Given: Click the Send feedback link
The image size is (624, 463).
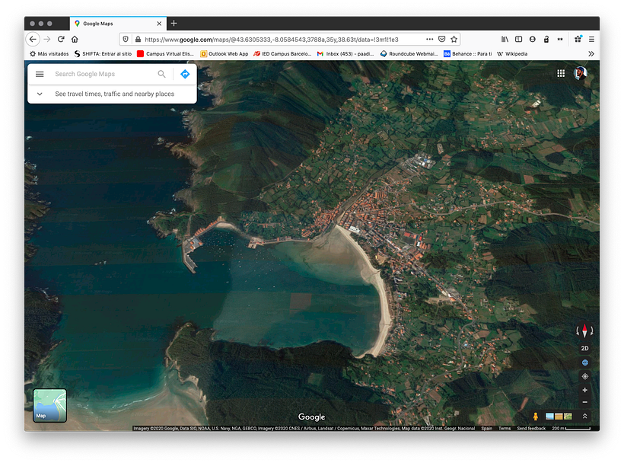Looking at the screenshot, I should tap(531, 429).
